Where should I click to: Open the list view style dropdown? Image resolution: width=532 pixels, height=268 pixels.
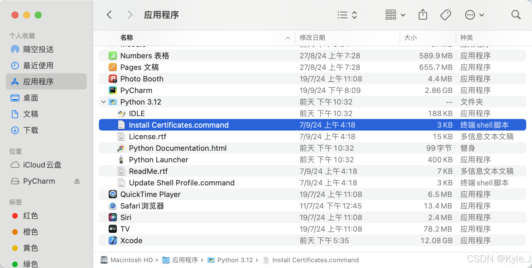click(x=347, y=15)
